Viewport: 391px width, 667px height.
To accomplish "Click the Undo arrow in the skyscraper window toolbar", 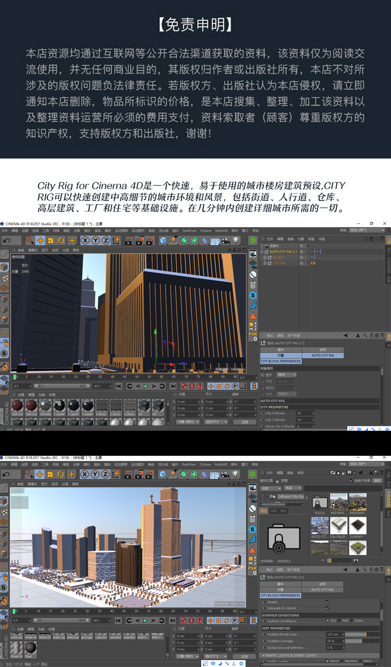I will pos(6,240).
